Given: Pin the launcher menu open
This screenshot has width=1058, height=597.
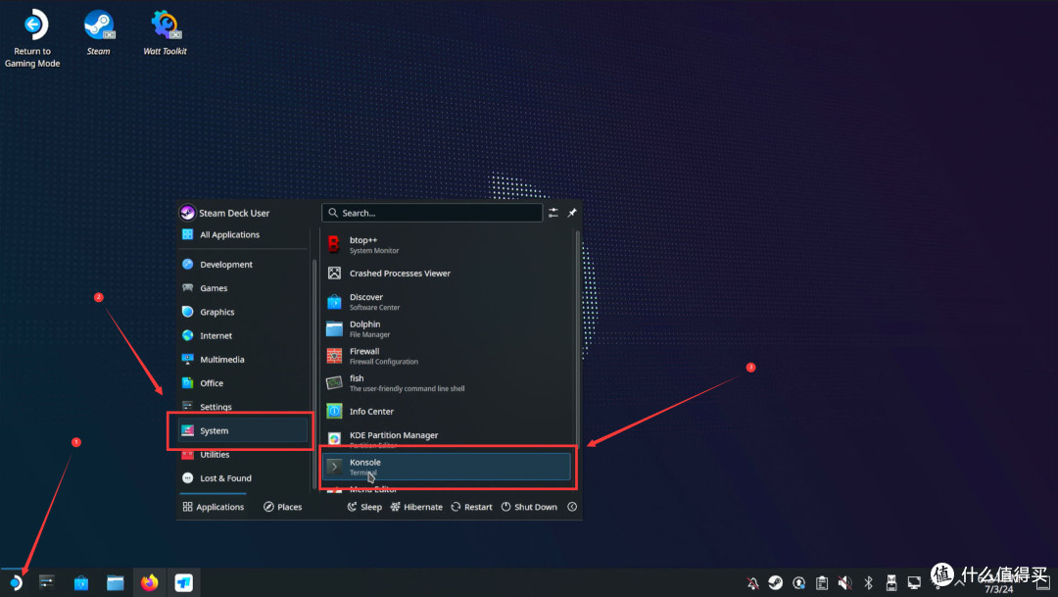Looking at the screenshot, I should (571, 213).
